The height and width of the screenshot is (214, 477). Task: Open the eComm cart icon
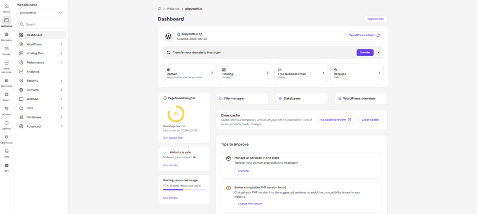coord(7,109)
